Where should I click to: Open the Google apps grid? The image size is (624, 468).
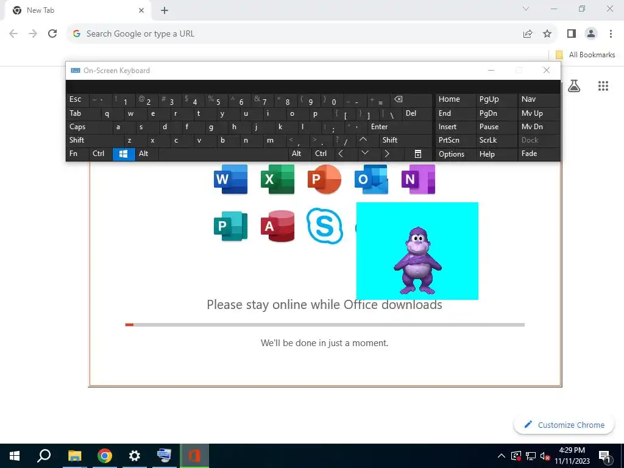[x=603, y=86]
